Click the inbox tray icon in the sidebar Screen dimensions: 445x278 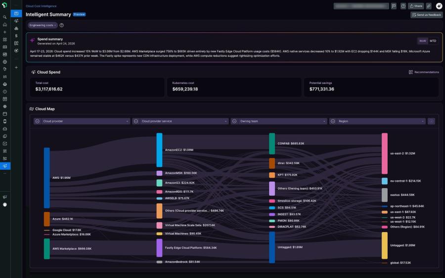tap(5, 129)
